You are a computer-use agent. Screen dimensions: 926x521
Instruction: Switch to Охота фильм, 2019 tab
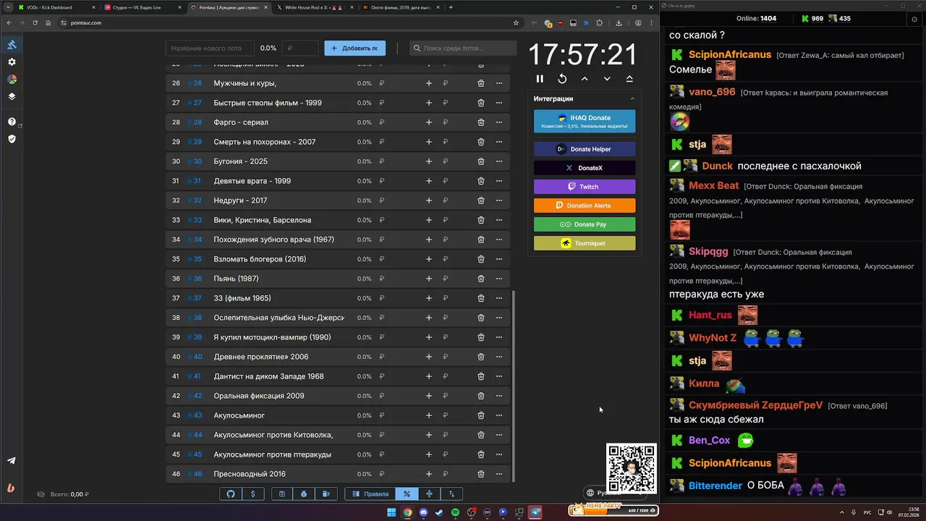[x=402, y=7]
